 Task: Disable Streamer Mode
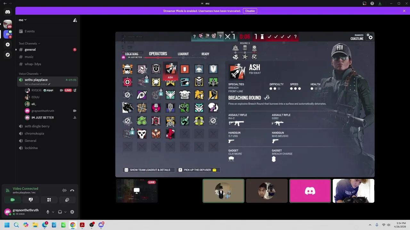pyautogui.click(x=250, y=11)
